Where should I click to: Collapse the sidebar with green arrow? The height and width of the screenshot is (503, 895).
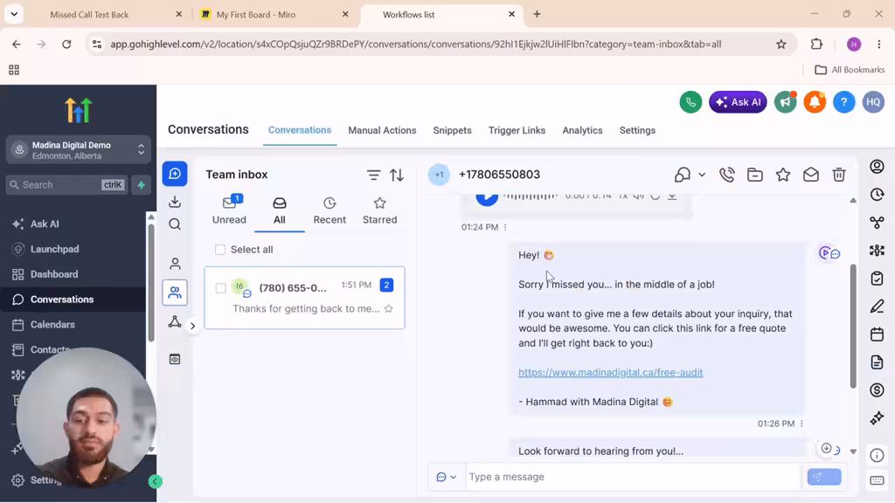[x=156, y=482]
